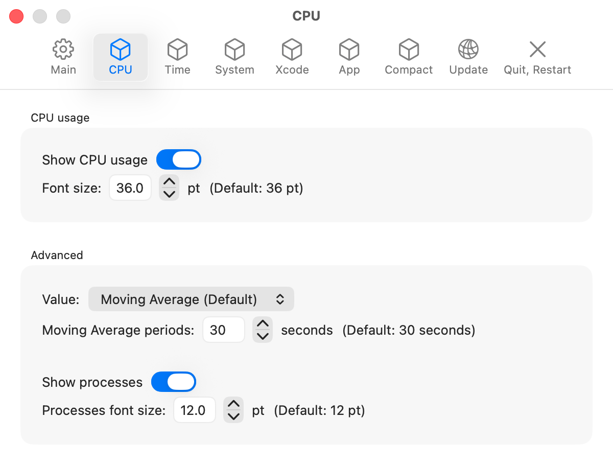The height and width of the screenshot is (465, 613).
Task: Switch to Compact mode settings icon
Action: [409, 56]
